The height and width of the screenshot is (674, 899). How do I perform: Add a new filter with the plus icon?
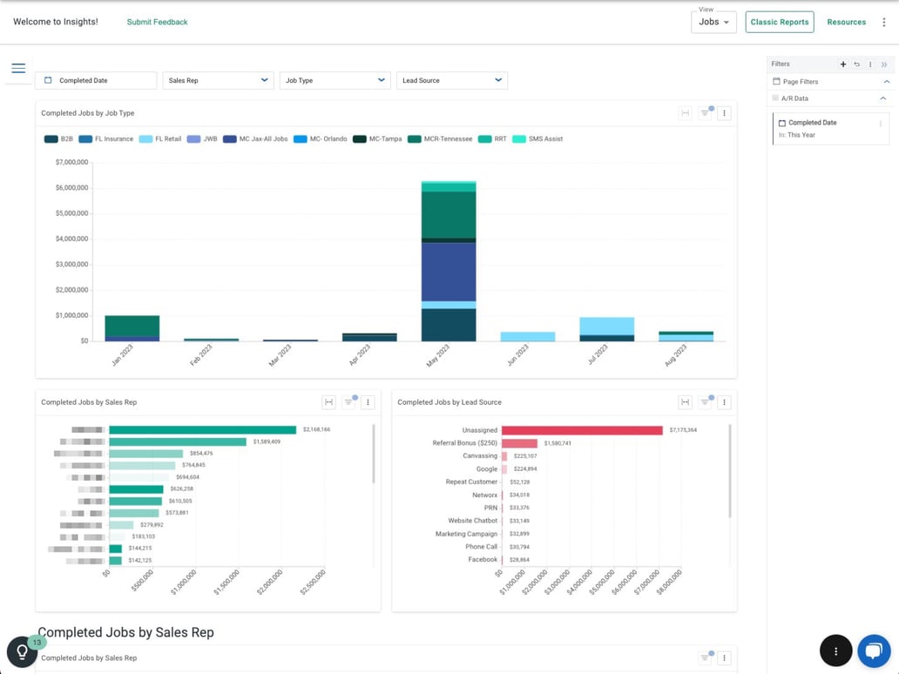(843, 64)
